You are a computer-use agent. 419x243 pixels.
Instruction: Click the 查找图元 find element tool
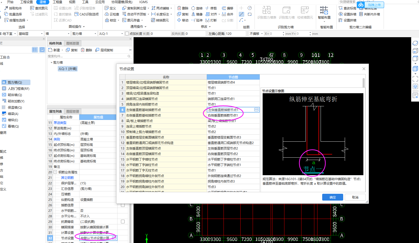(39, 8)
